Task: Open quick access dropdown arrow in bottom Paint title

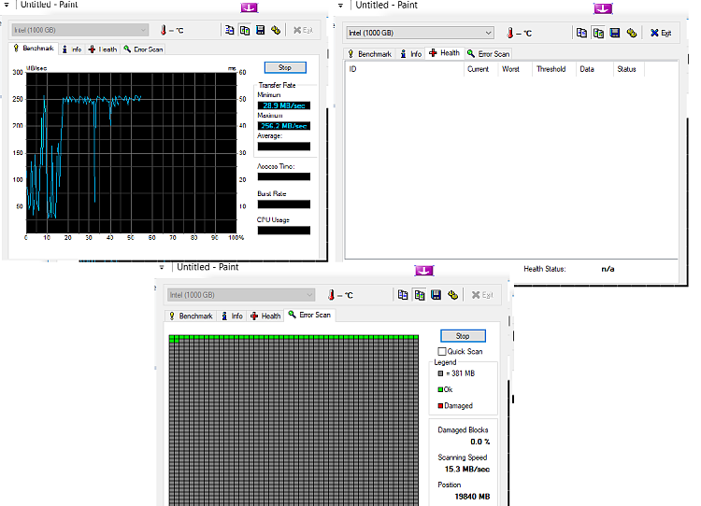Action: [162, 267]
